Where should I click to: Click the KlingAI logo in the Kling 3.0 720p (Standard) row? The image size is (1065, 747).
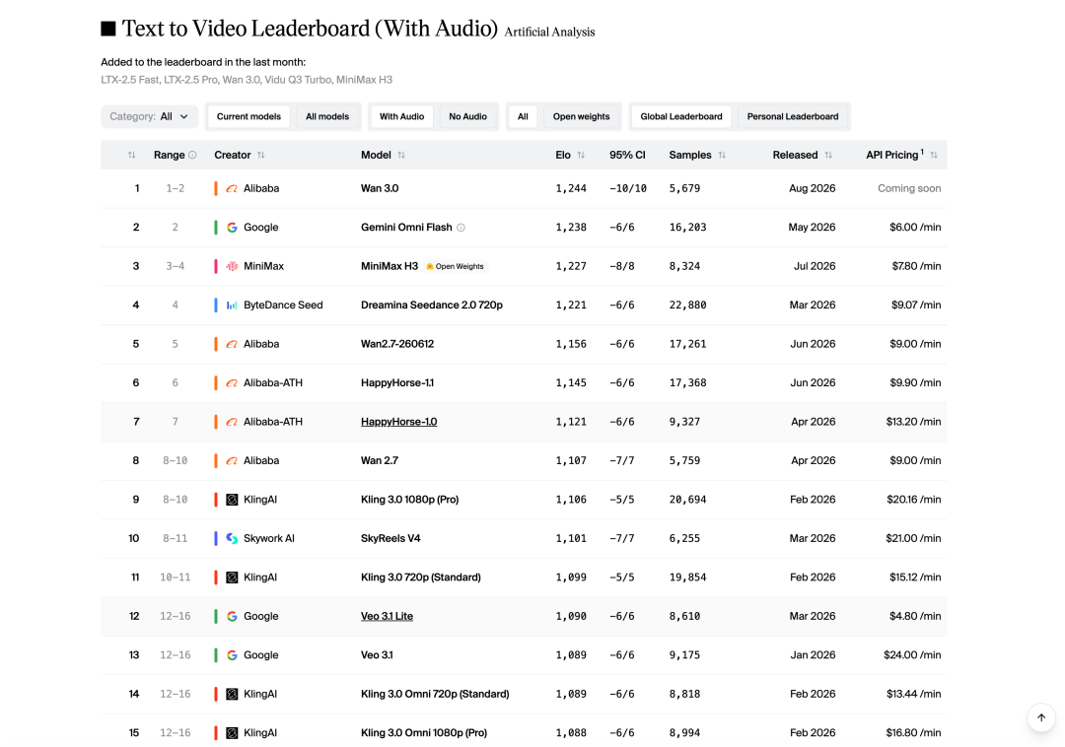232,578
